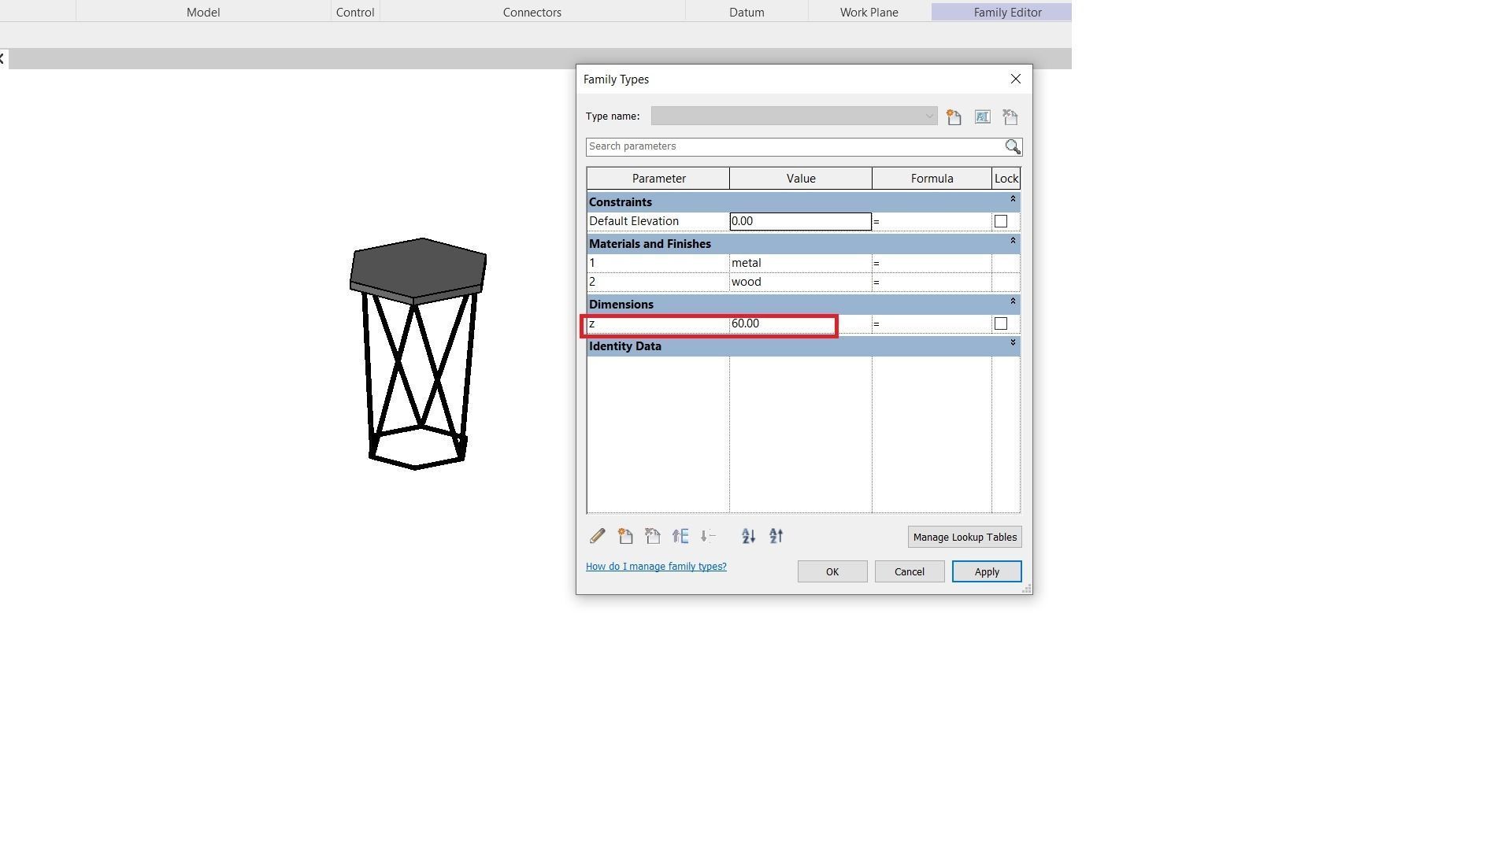Move parameter up with the arrow icon

(680, 537)
